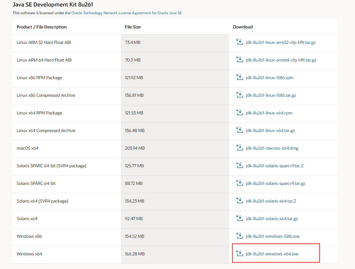This screenshot has width=355, height=269.
Task: Click download icon beside jdk-8u261-solaris-x64.tar.gz
Action: tap(240, 218)
